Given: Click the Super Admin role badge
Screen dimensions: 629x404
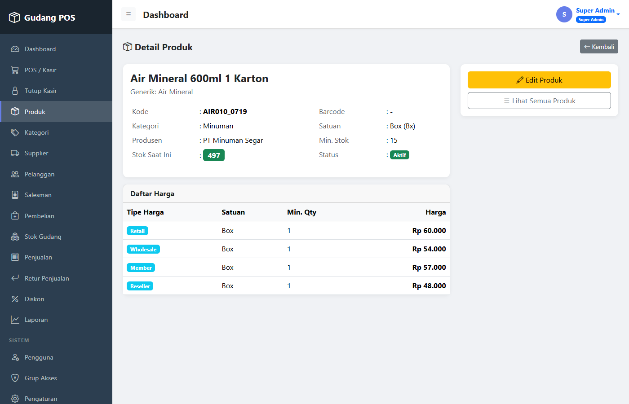Looking at the screenshot, I should (x=591, y=20).
